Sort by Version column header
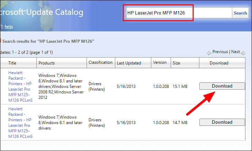 coord(160,62)
